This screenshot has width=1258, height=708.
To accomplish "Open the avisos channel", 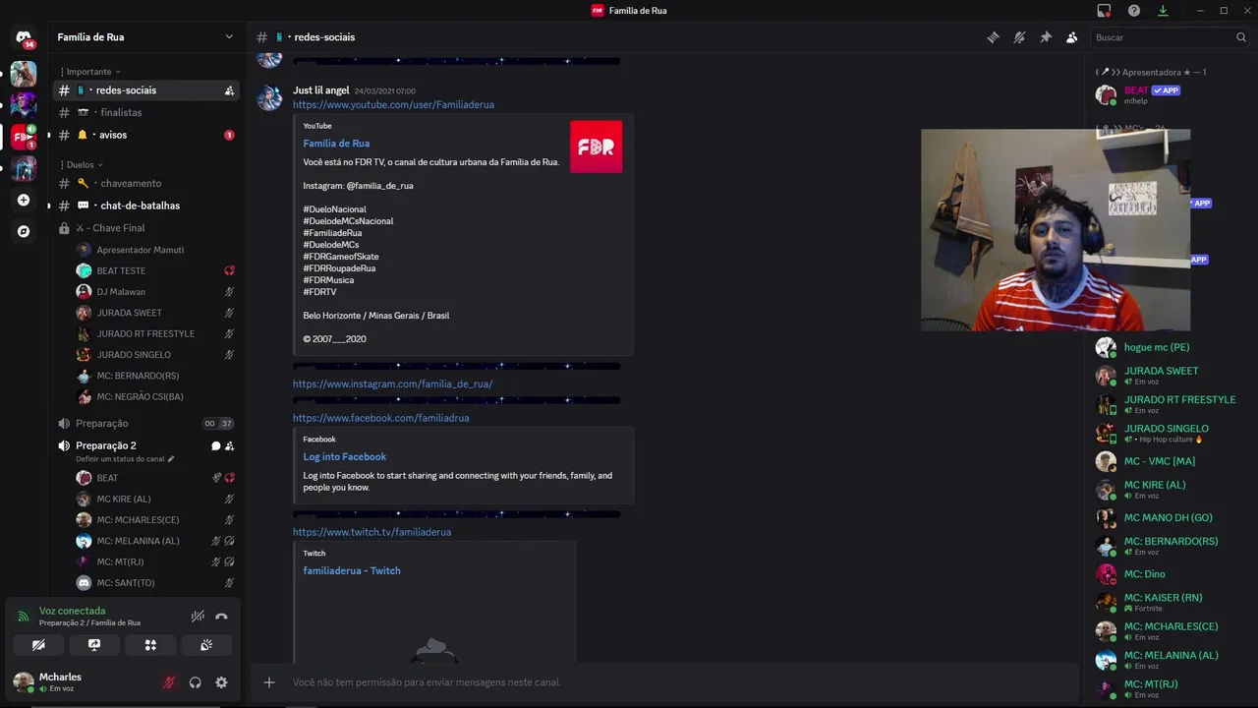I will pyautogui.click(x=145, y=135).
